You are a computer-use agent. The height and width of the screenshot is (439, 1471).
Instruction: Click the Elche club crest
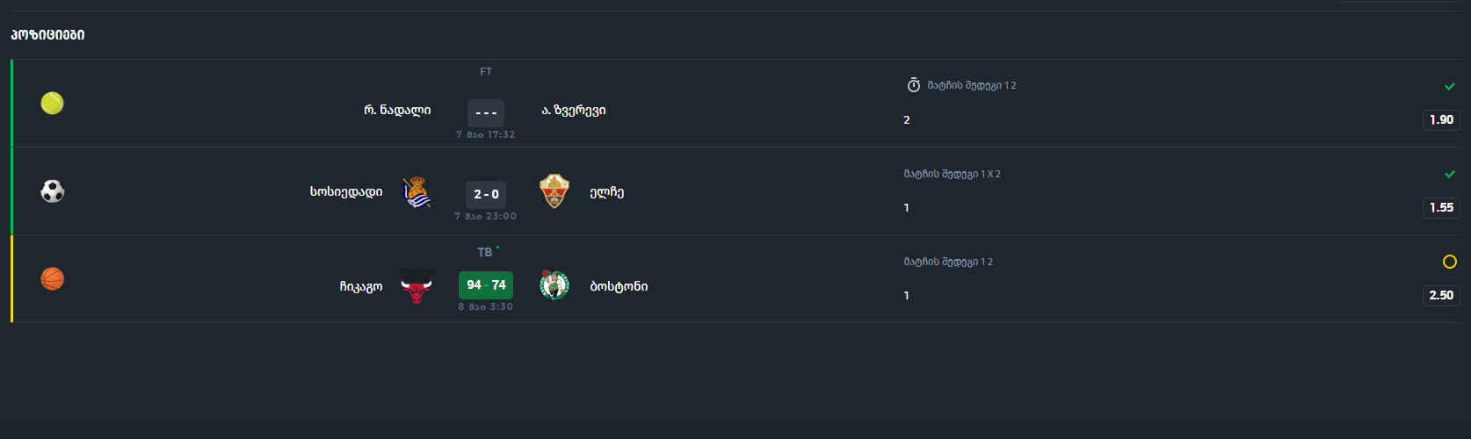[554, 191]
